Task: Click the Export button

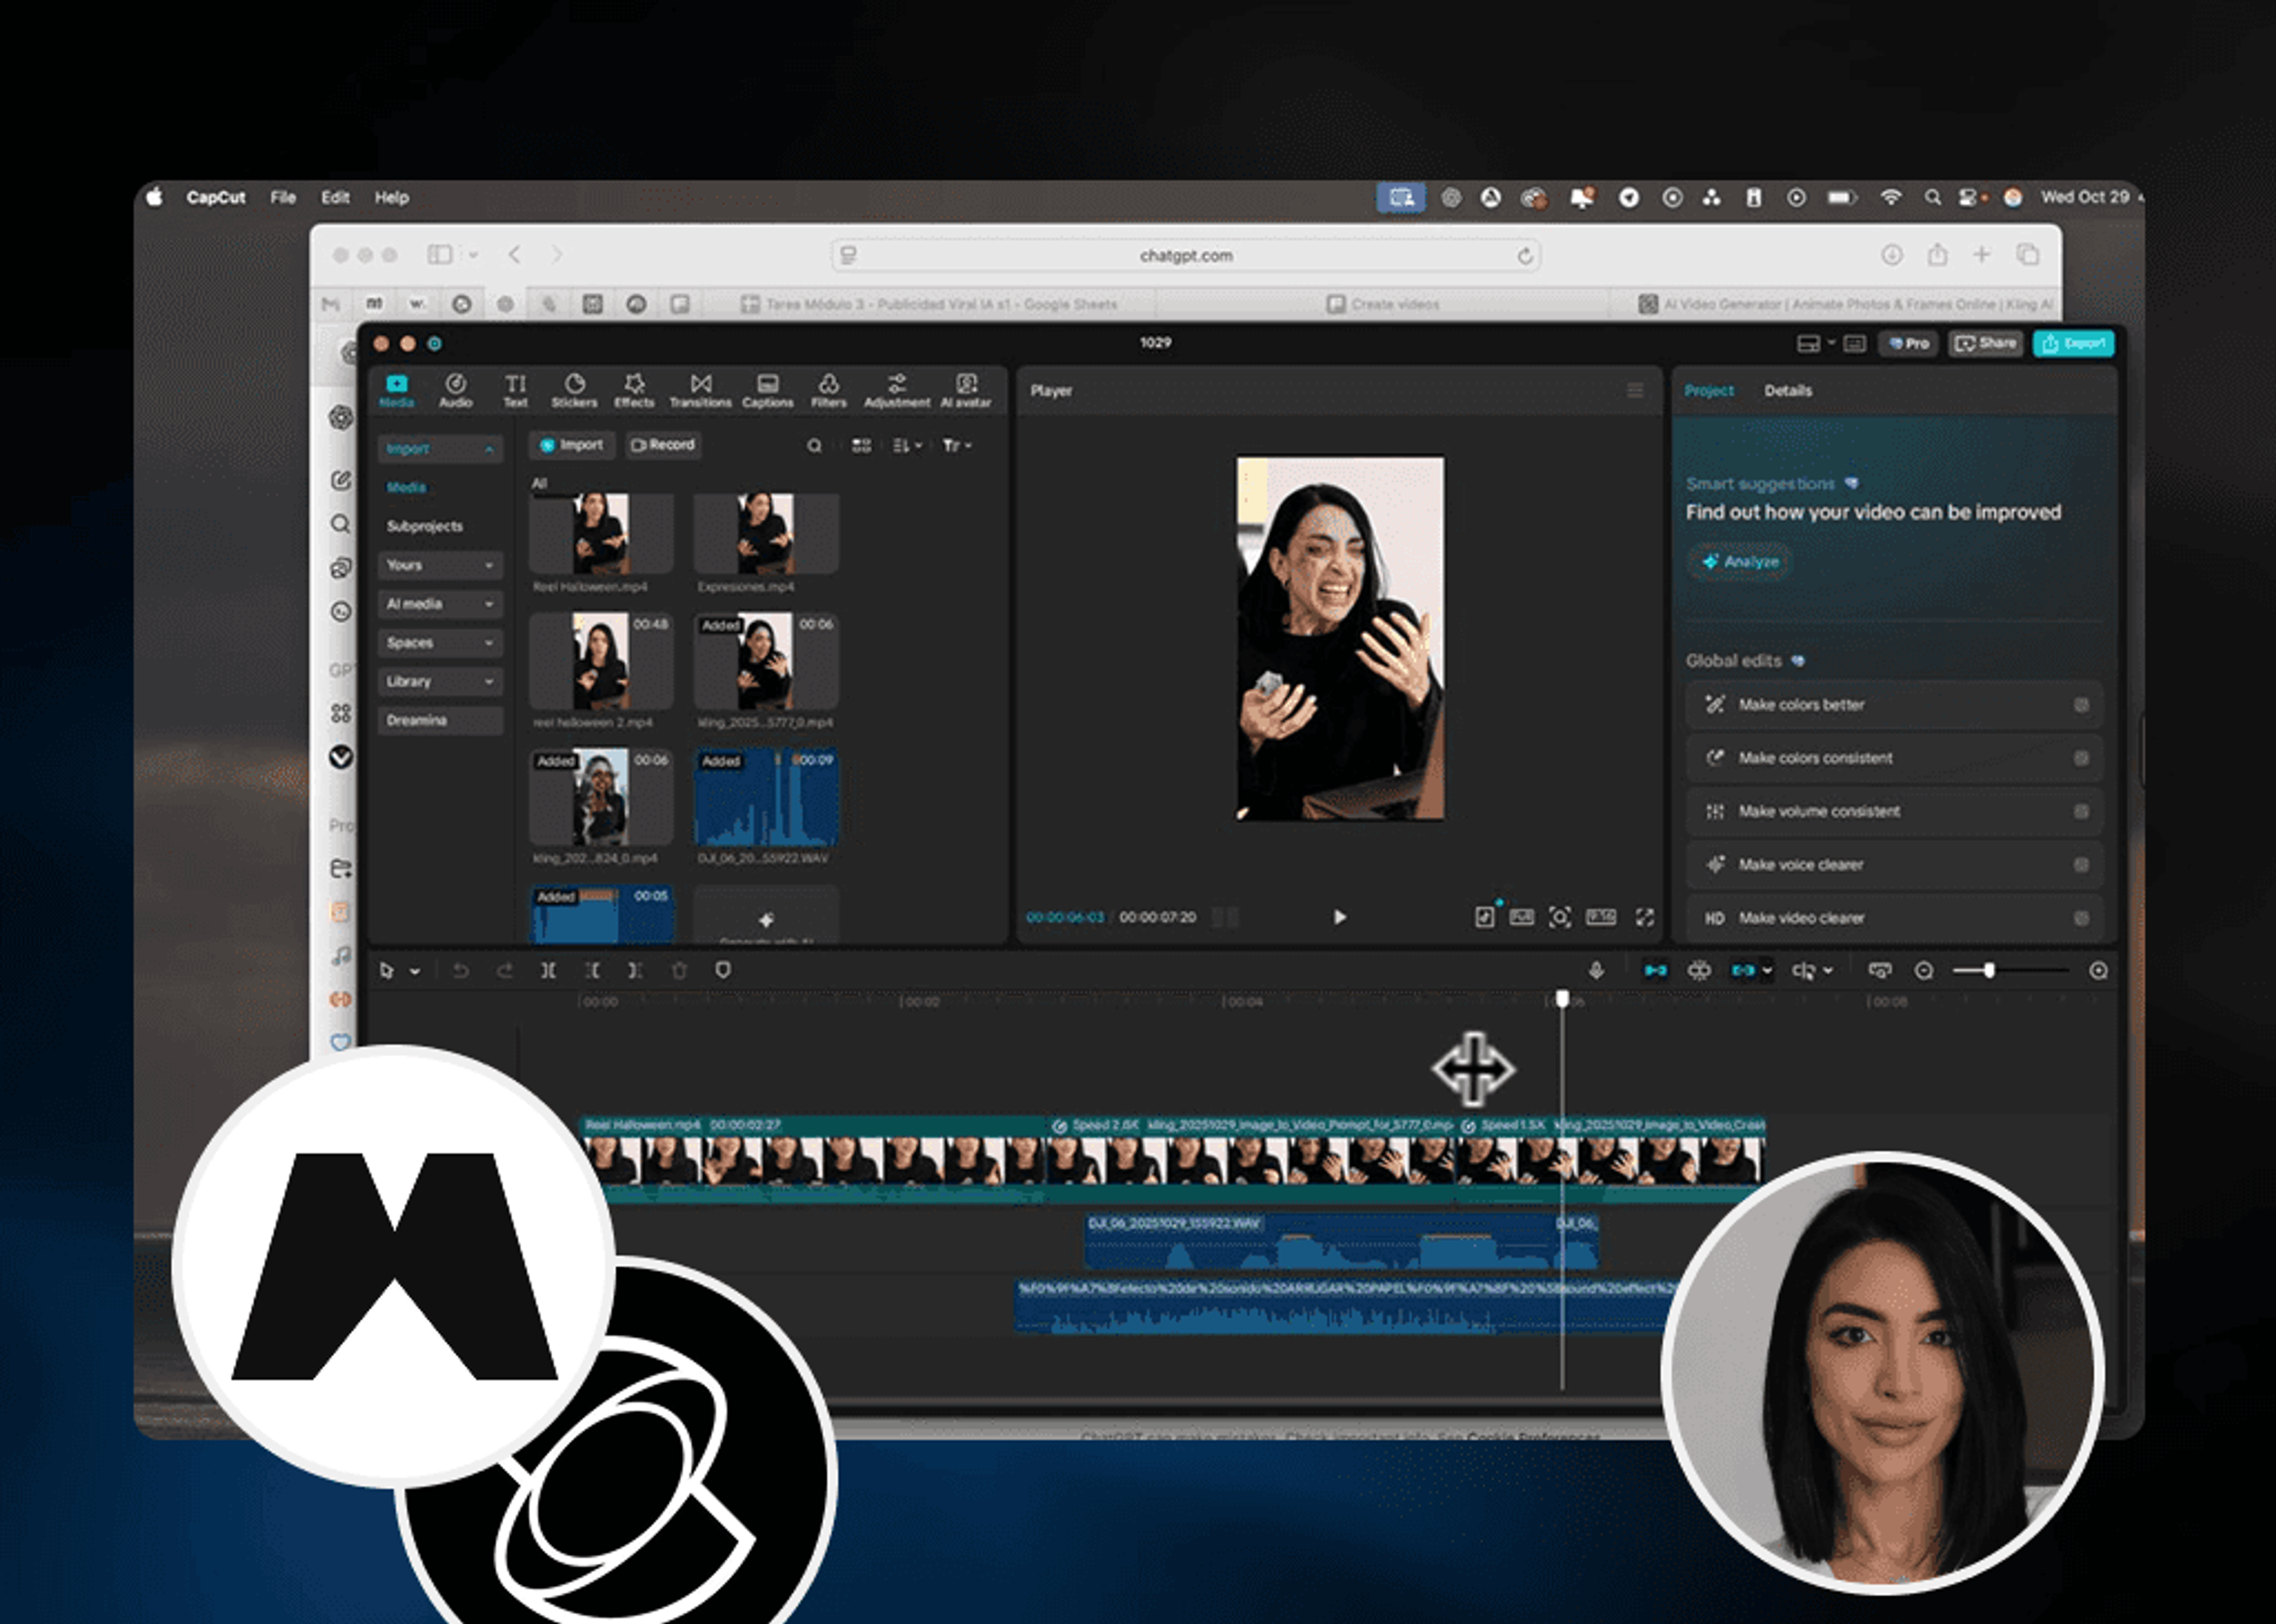Action: click(x=2073, y=343)
